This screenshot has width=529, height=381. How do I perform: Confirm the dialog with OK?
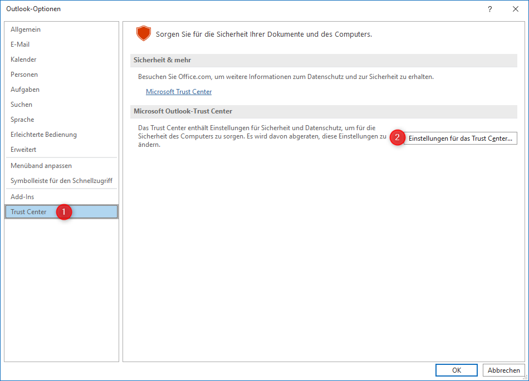(x=457, y=370)
